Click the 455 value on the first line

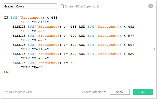tap(54, 18)
